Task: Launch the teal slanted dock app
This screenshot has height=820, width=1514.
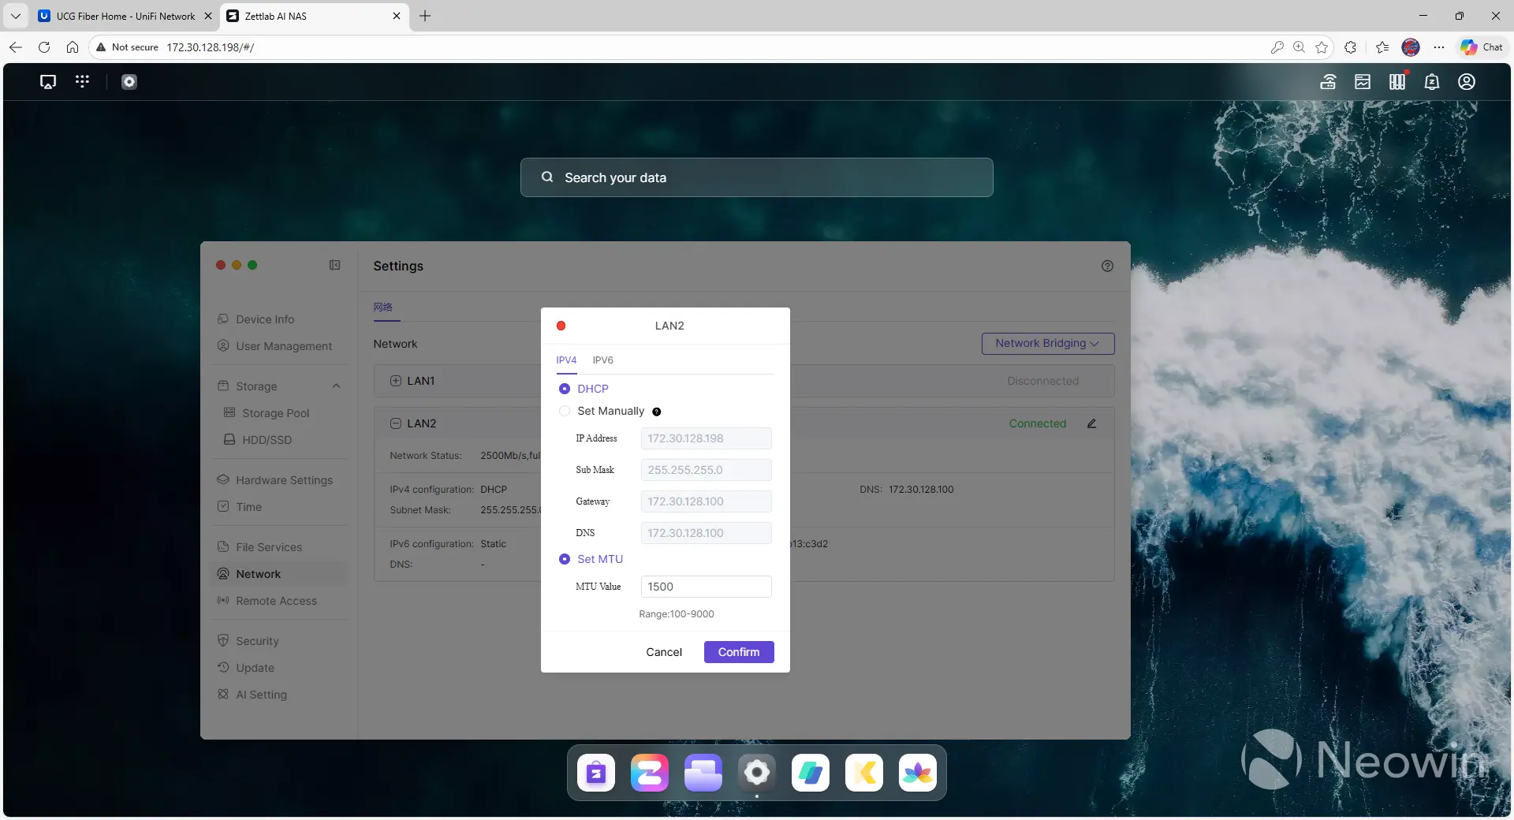Action: pos(811,773)
